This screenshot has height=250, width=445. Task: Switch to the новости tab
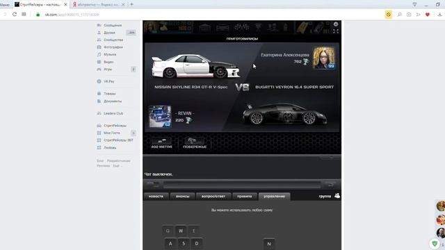pos(156,196)
